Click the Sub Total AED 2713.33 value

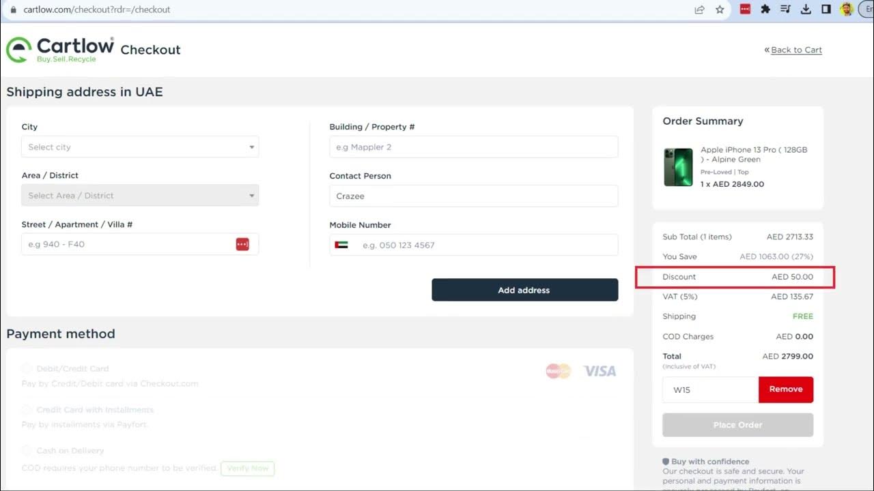pos(790,237)
